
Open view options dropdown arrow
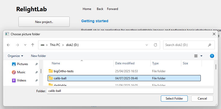click(201, 56)
